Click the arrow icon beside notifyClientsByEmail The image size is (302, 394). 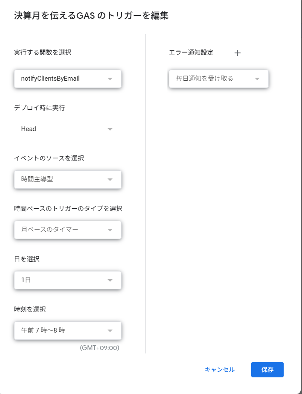110,79
